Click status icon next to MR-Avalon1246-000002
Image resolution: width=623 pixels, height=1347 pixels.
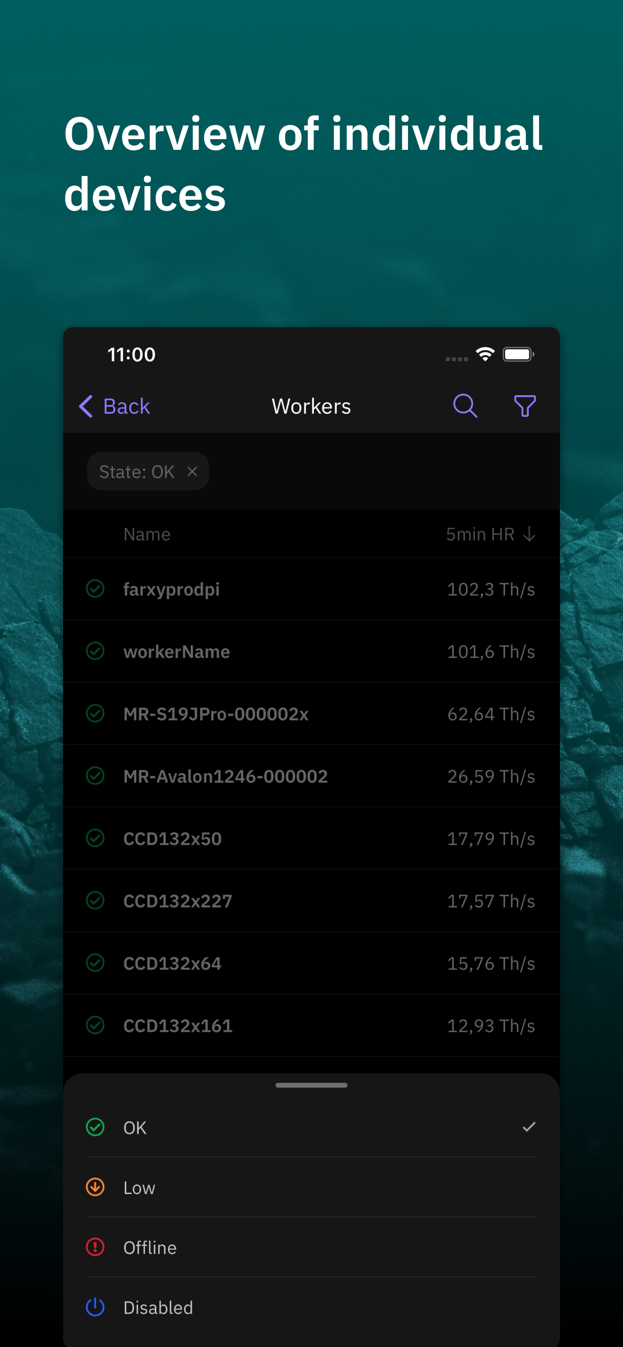(x=95, y=775)
